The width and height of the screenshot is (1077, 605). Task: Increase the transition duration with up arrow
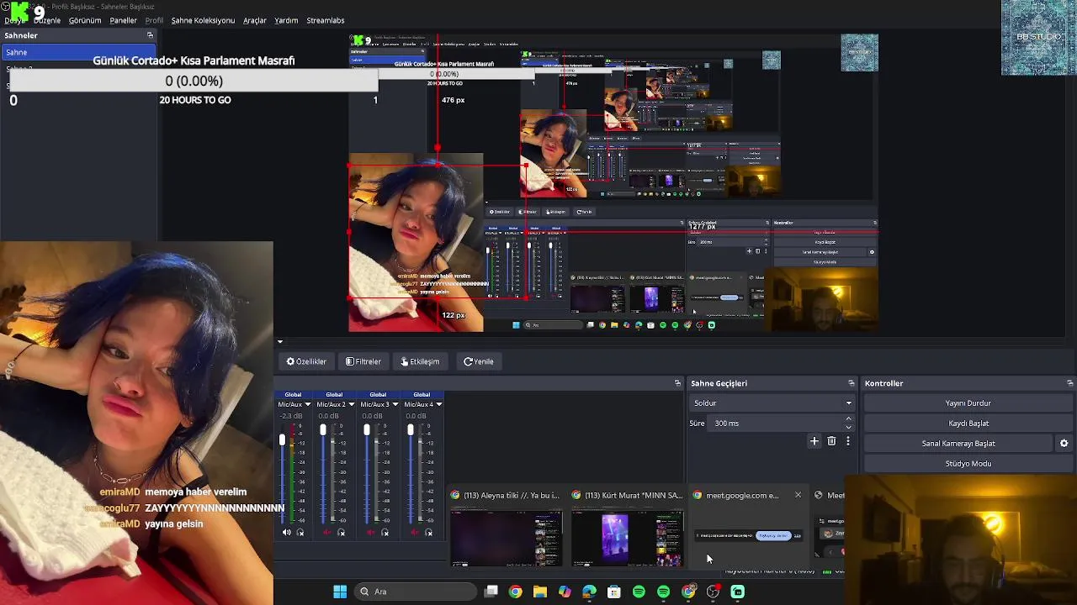848,419
